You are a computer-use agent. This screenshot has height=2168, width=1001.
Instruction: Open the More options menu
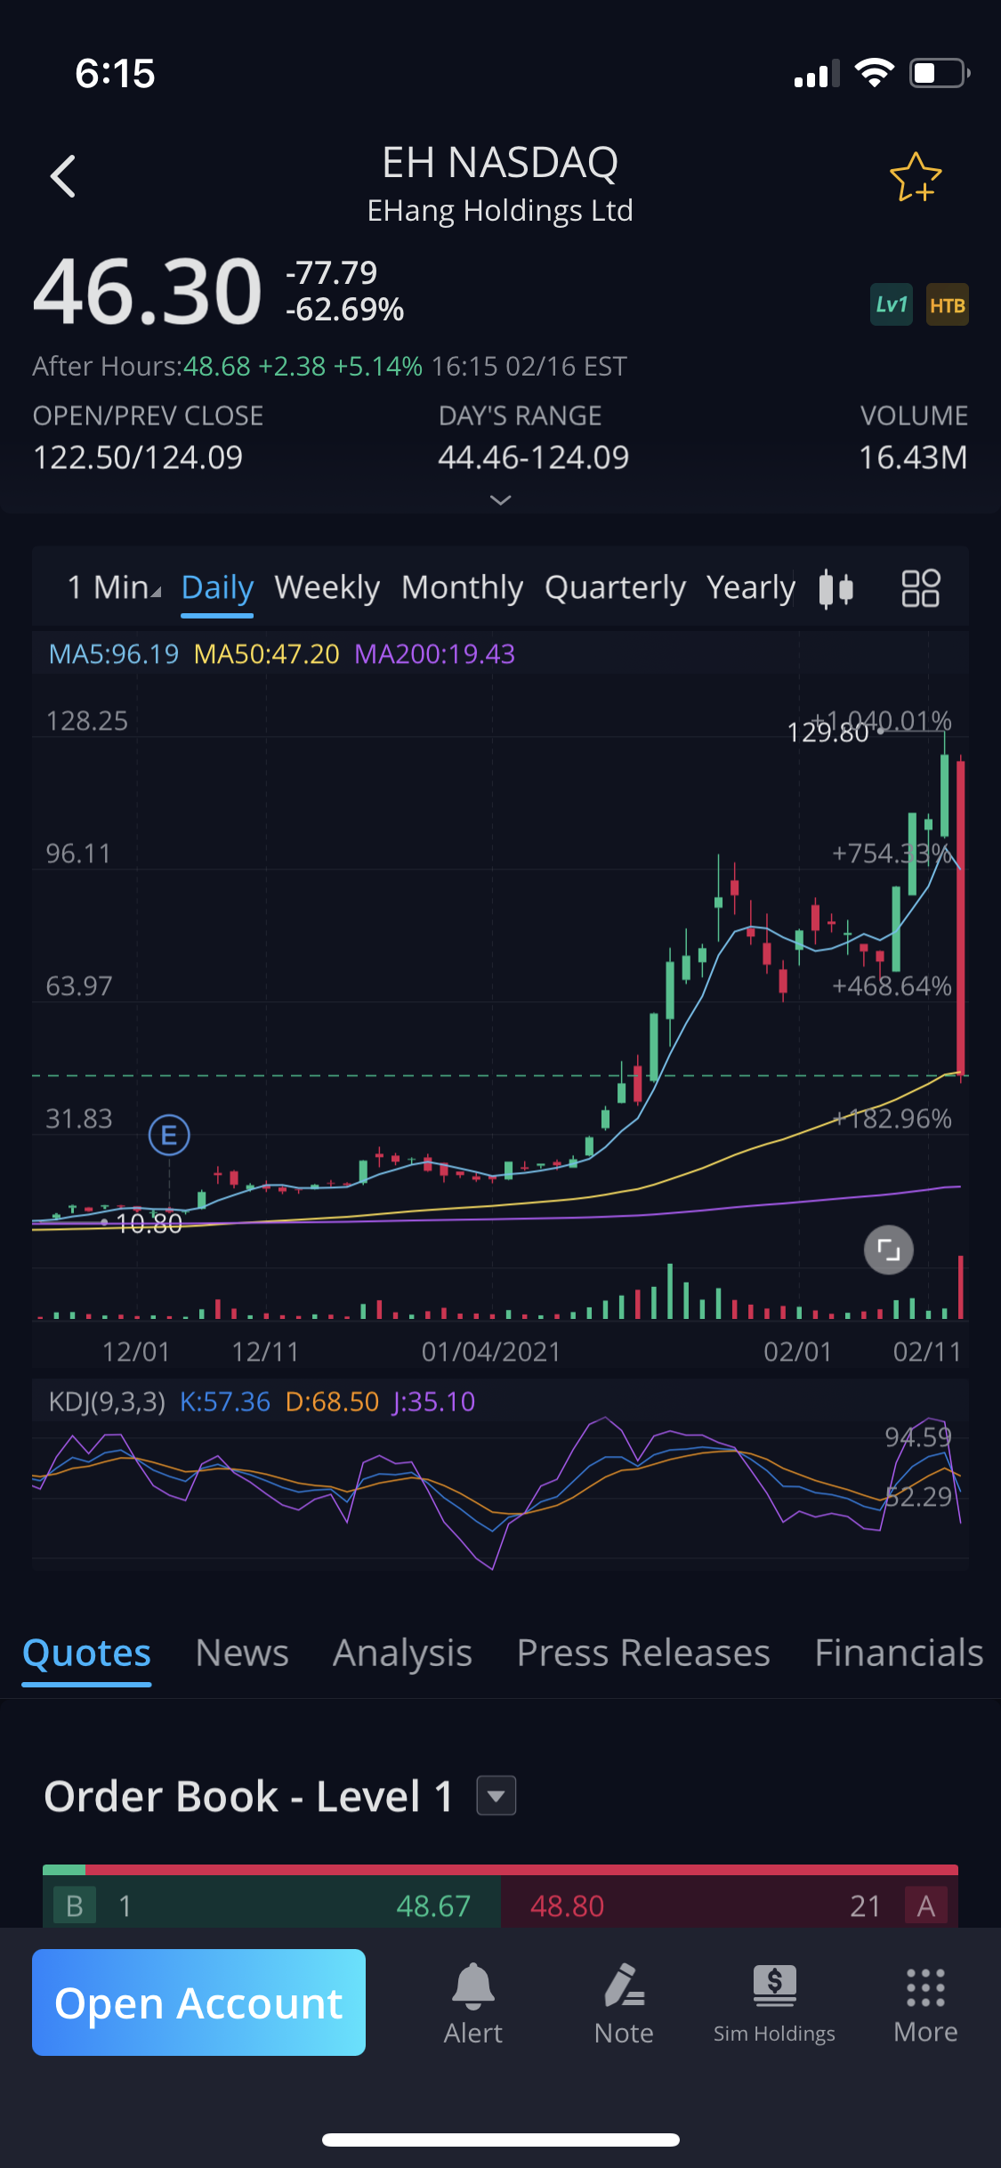tap(925, 2002)
